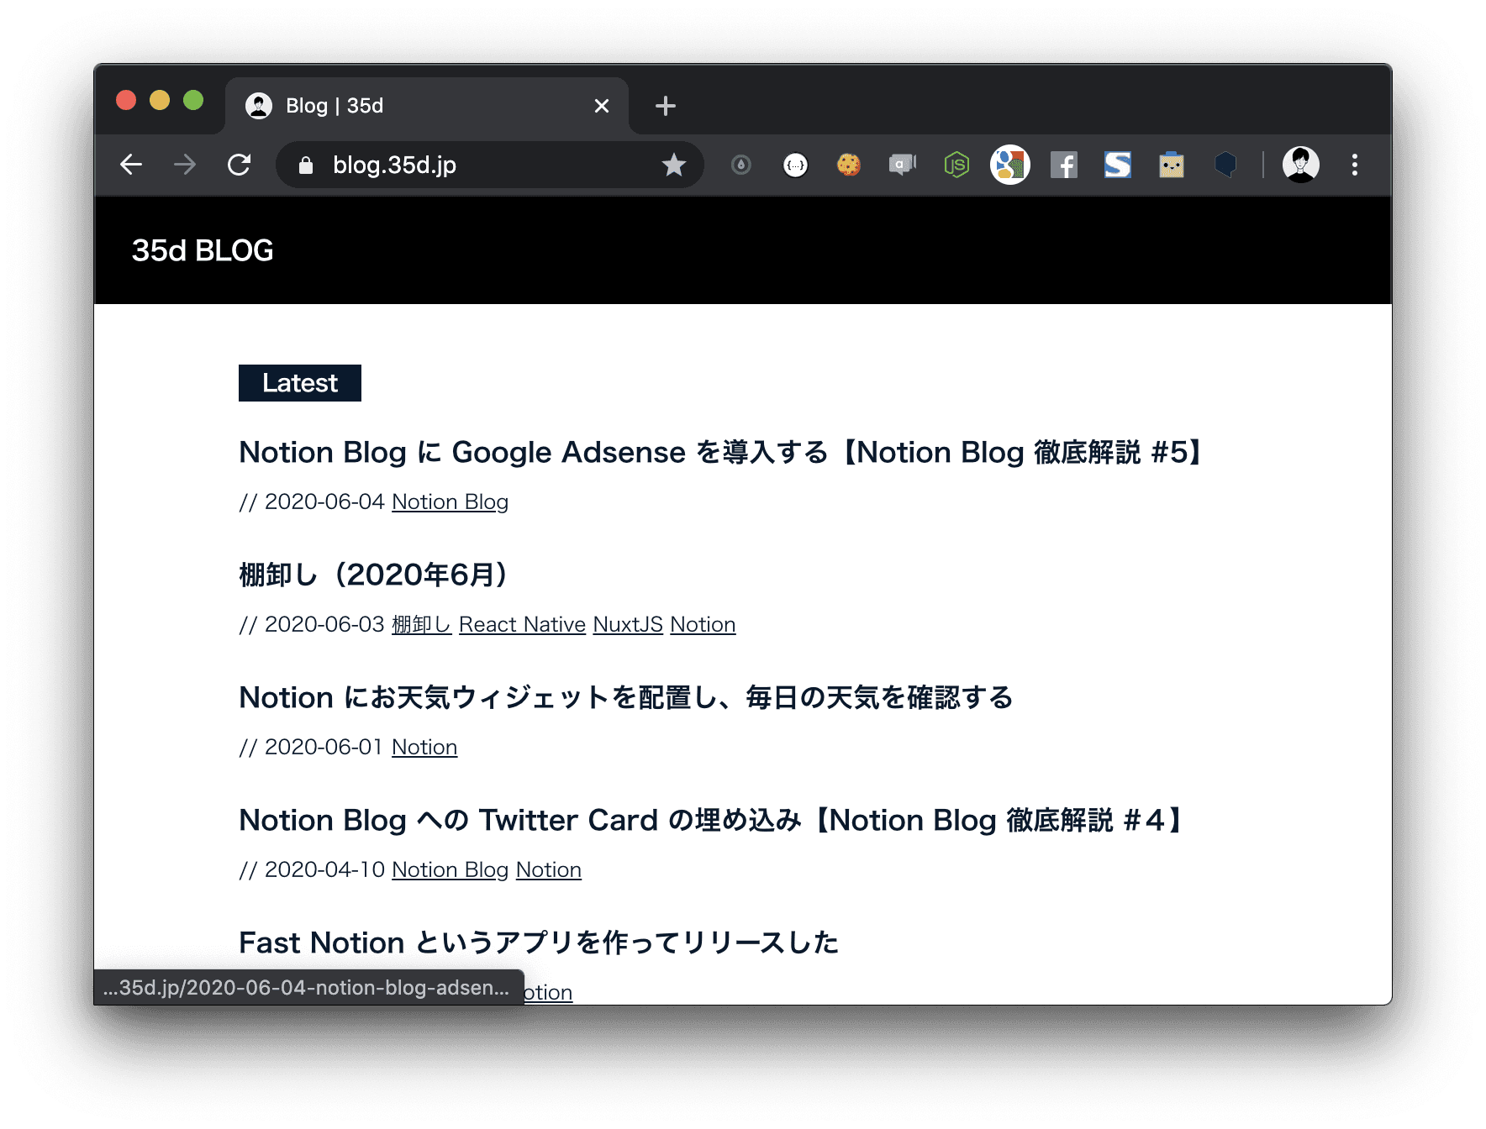1486x1129 pixels.
Task: Click Notion Blog tag on the 2020-04-10 post
Action: (450, 869)
